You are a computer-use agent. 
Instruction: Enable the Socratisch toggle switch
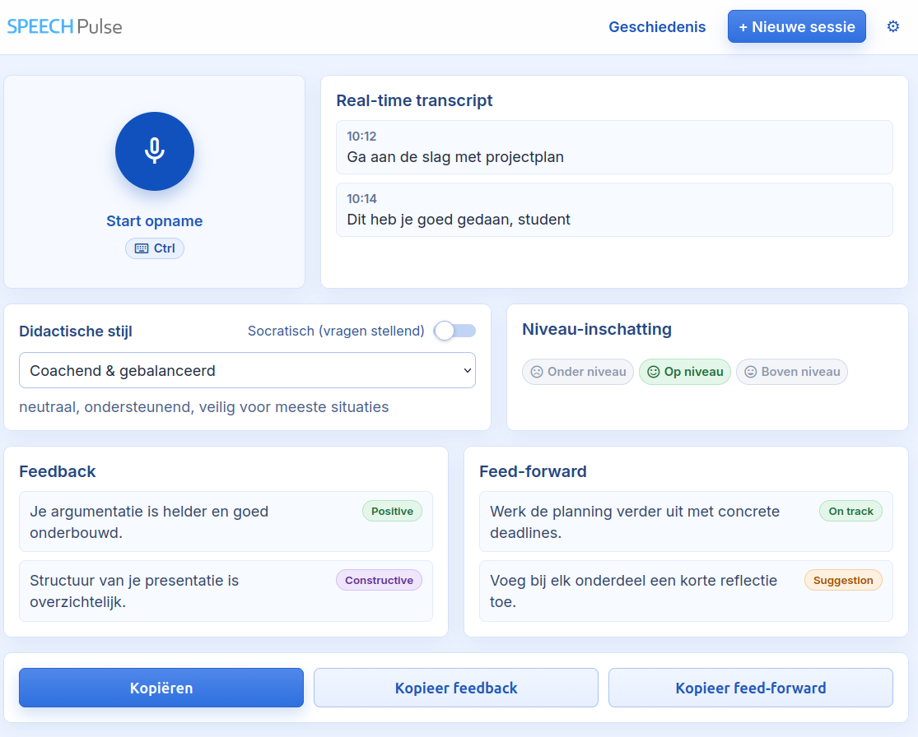tap(454, 331)
